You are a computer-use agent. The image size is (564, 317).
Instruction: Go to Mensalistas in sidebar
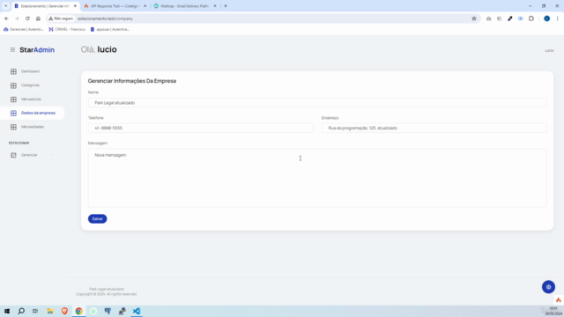[x=31, y=100]
